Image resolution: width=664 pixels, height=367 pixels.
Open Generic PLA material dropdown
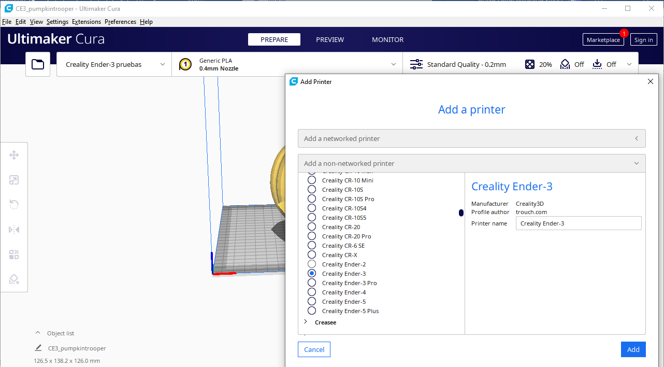(x=287, y=64)
